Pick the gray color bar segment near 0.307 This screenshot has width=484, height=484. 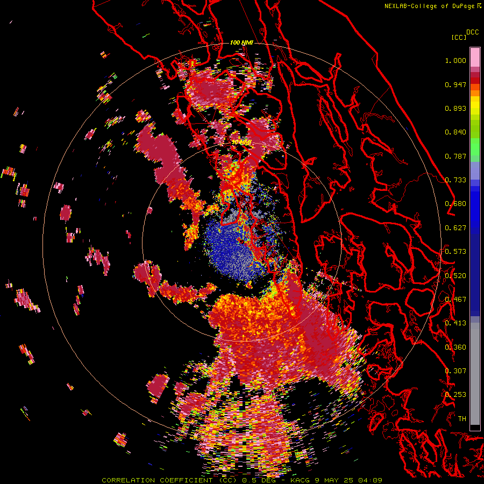(475, 374)
